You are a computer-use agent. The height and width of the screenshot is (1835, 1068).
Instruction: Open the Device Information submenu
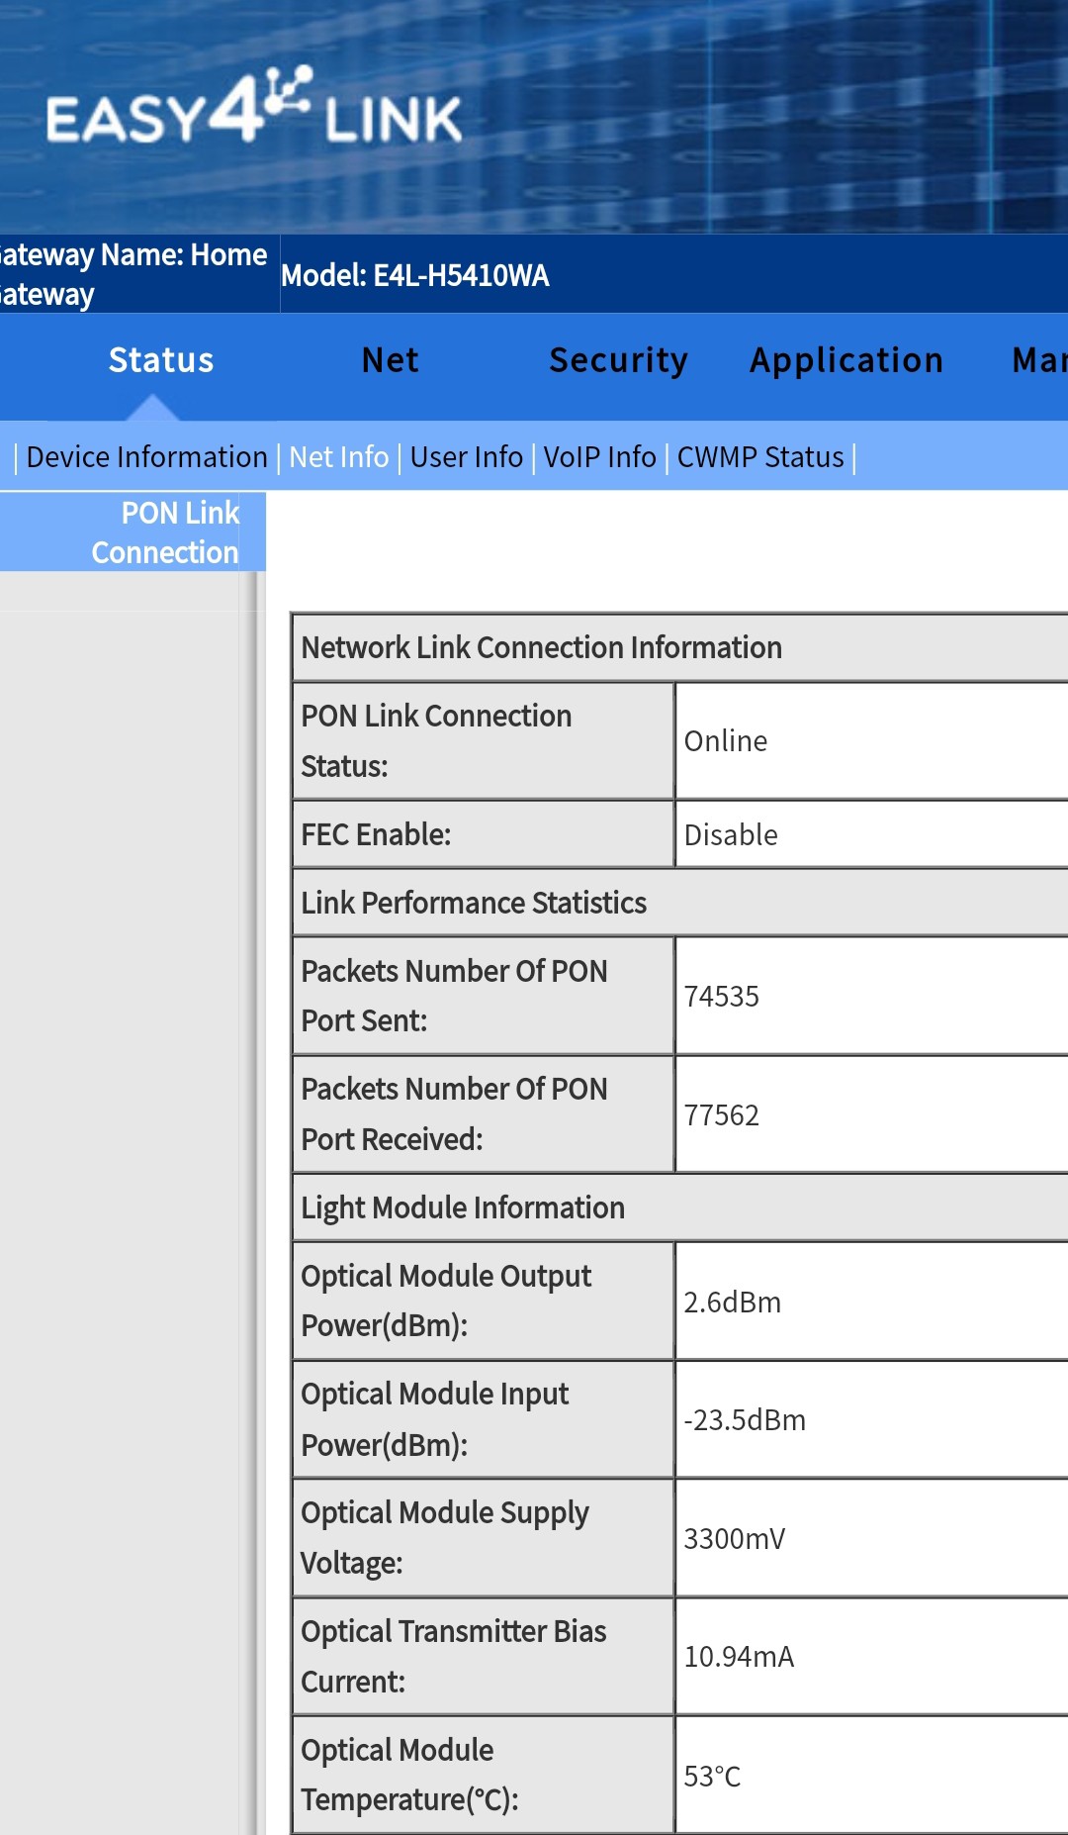(146, 457)
